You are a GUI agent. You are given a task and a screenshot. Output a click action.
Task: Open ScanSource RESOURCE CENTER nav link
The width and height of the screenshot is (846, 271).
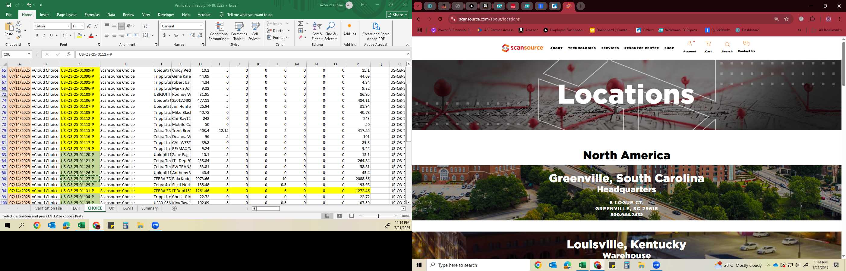641,48
